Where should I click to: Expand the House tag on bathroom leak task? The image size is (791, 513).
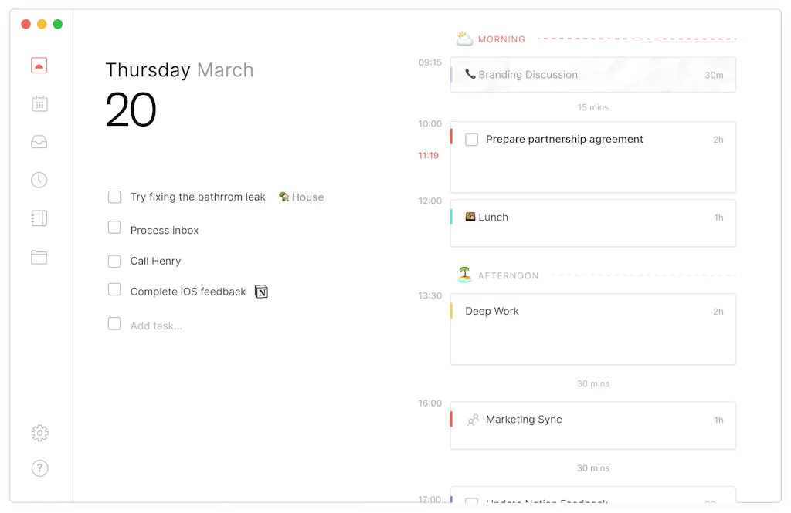pyautogui.click(x=300, y=197)
